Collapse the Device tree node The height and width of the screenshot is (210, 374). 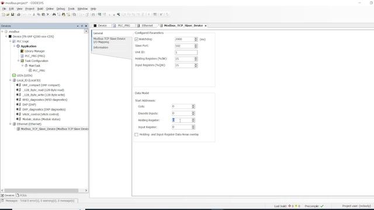point(6,36)
